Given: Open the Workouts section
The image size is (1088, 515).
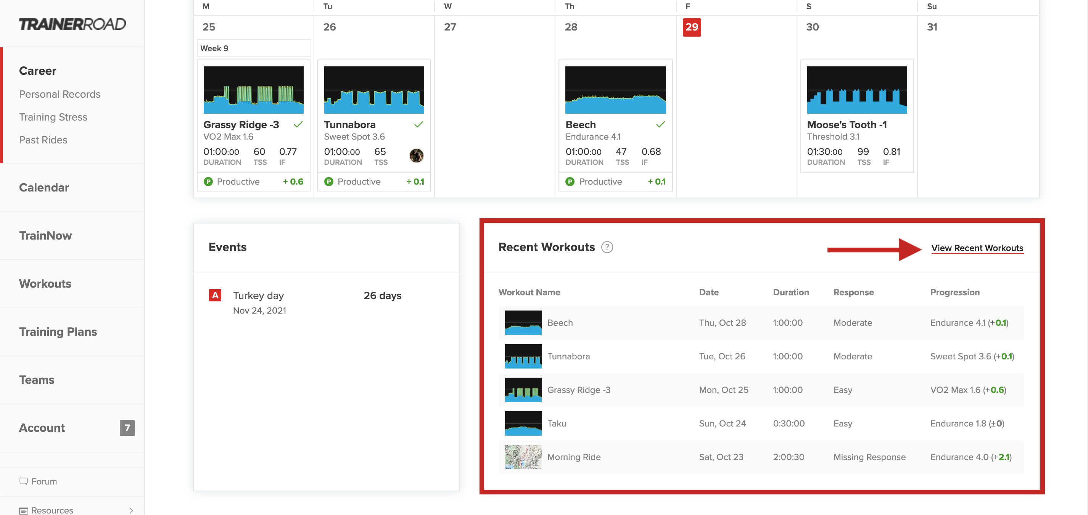Looking at the screenshot, I should tap(45, 283).
